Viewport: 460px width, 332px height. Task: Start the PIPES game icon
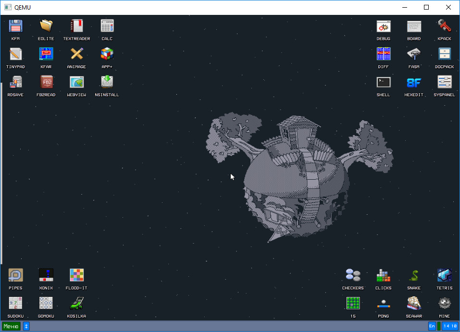(x=15, y=275)
